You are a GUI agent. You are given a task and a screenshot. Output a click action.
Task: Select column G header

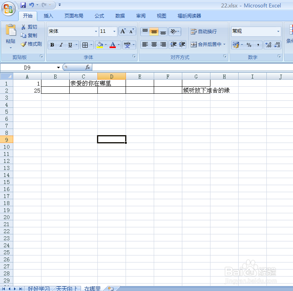click(196, 76)
